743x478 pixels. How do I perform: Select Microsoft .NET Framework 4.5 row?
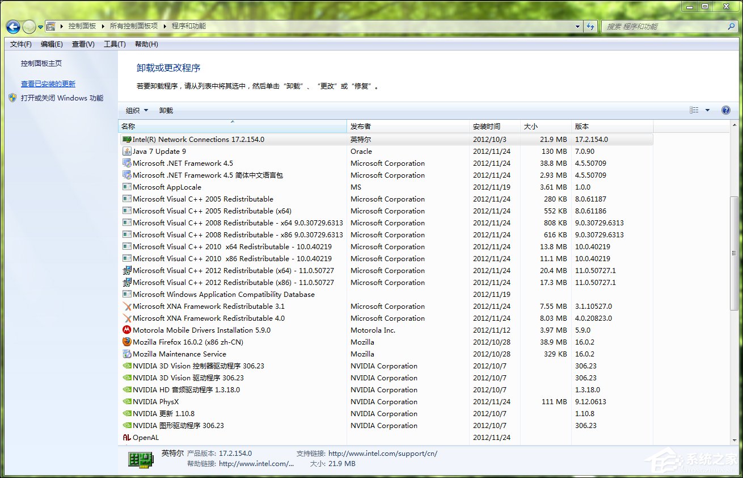[386, 163]
